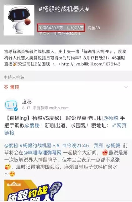Select the 度秘 username
Image resolution: width=132 pixels, height=202 pixels.
coord(27,102)
